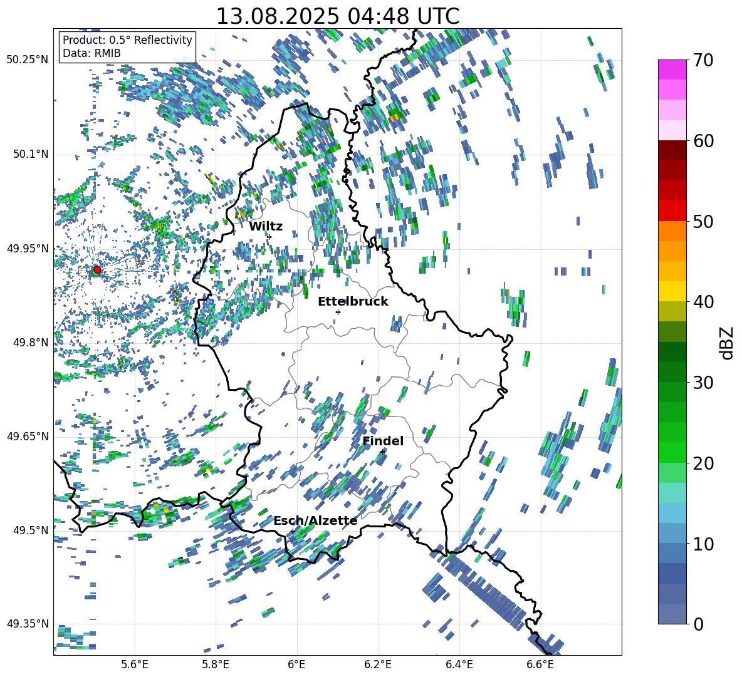
Task: Click the Esch/Alzette city label
Action: point(315,521)
